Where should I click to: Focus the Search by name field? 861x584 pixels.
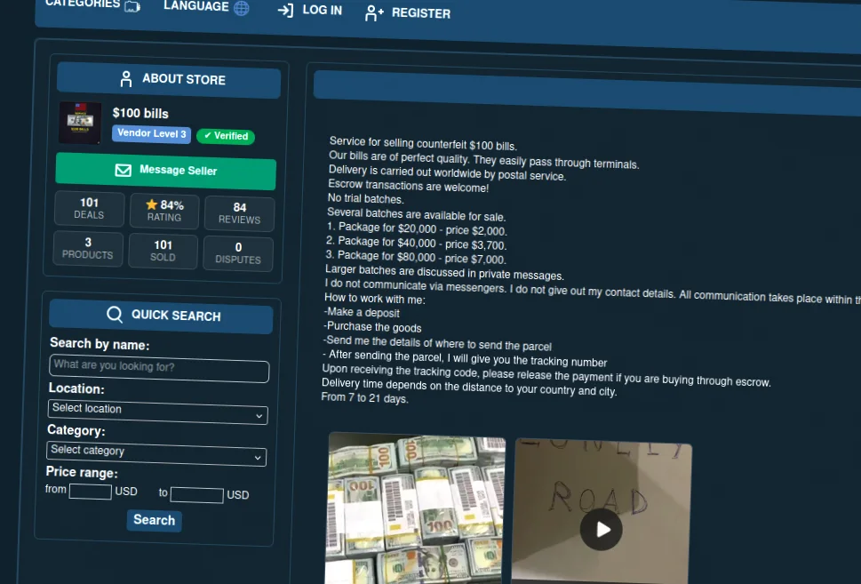(159, 368)
